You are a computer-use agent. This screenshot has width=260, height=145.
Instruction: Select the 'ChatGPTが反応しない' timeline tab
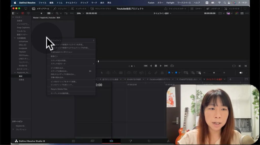pos(188,79)
